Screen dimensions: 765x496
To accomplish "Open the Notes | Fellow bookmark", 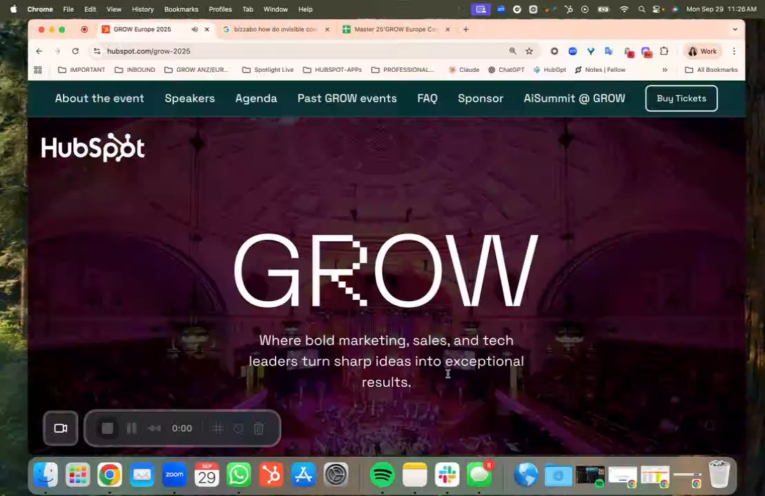I will click(600, 70).
